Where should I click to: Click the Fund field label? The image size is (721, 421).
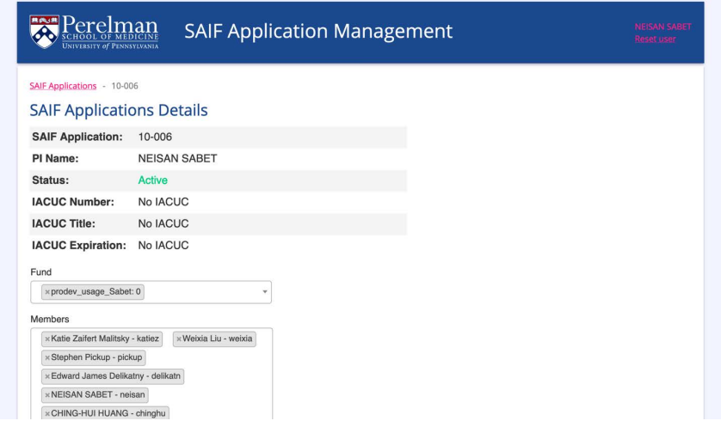coord(41,272)
